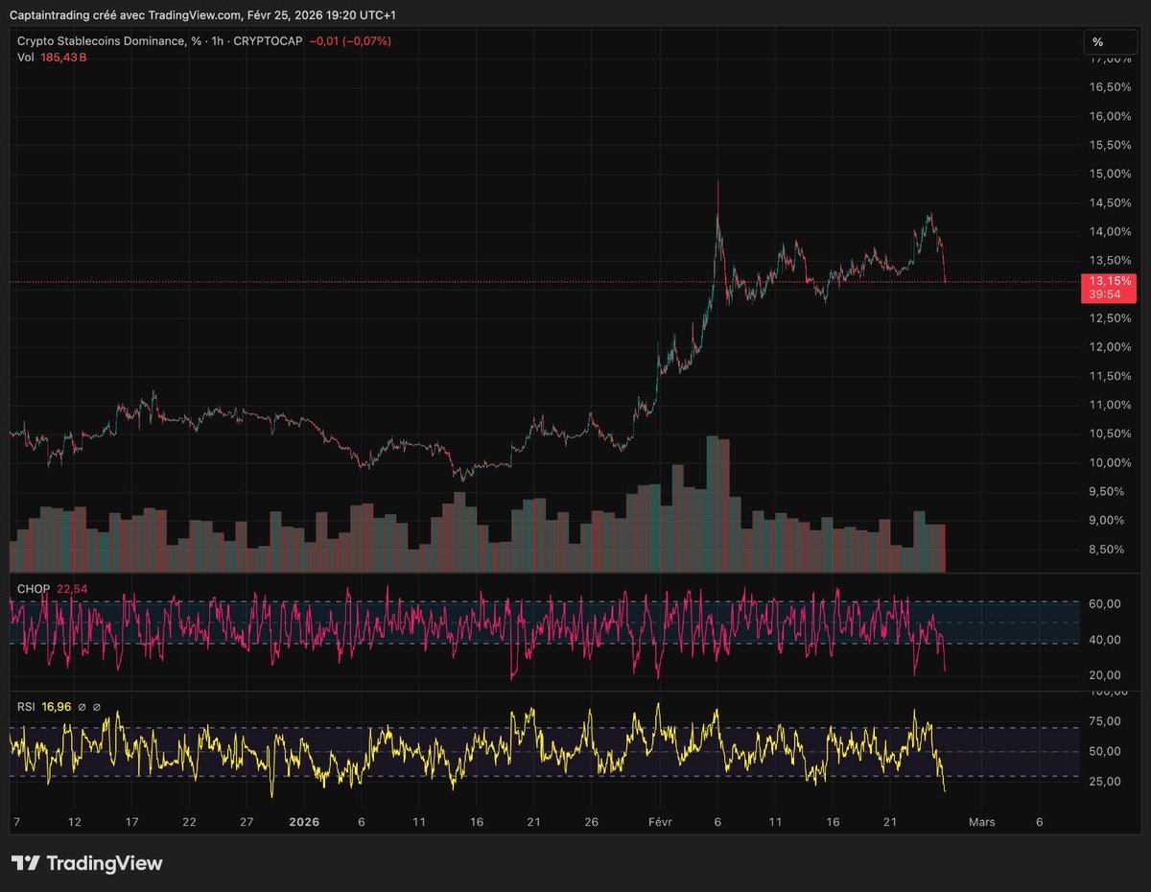Click the % scale button at top right
Screen dimensions: 1151x892
tap(1111, 42)
